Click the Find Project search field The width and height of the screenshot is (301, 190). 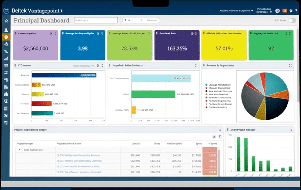[x=96, y=20]
